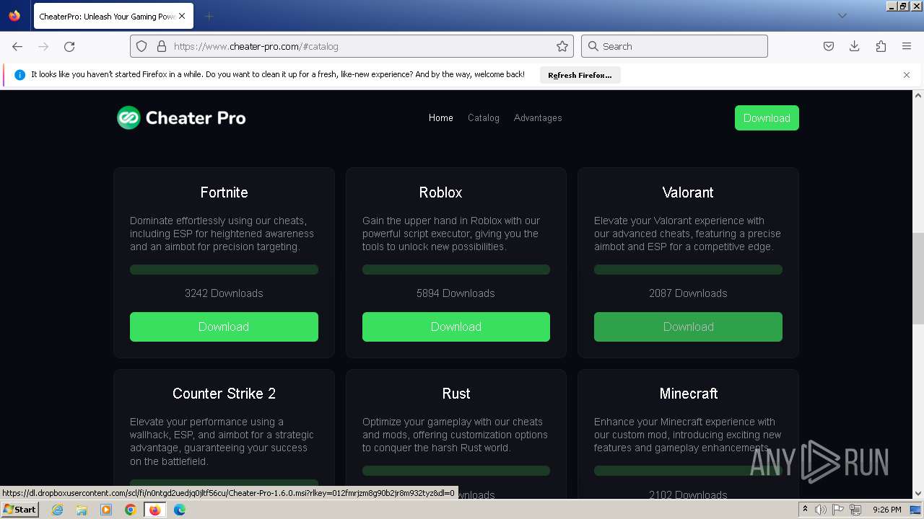Click the Refresh Firefox button
Viewport: 924px width, 519px height.
click(580, 75)
